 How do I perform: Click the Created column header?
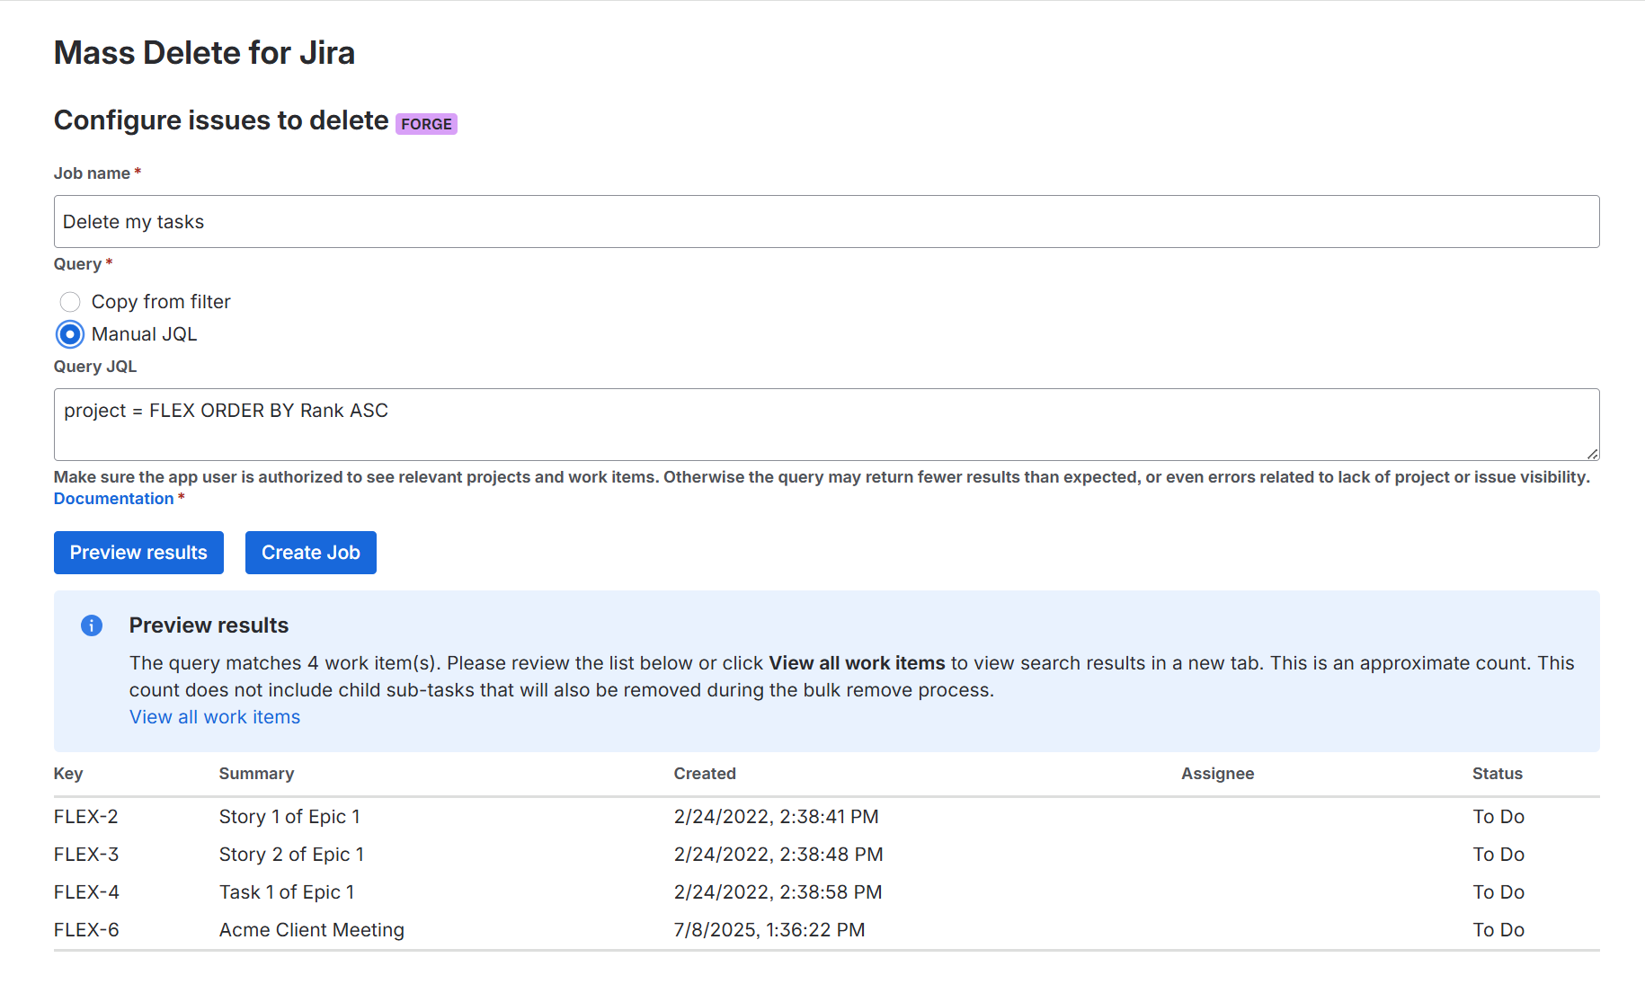[705, 774]
